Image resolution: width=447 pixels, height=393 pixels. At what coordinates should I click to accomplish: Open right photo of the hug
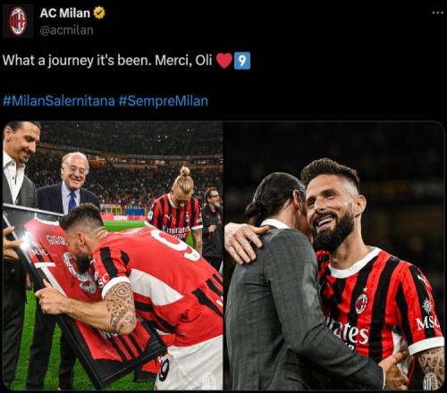(x=334, y=255)
